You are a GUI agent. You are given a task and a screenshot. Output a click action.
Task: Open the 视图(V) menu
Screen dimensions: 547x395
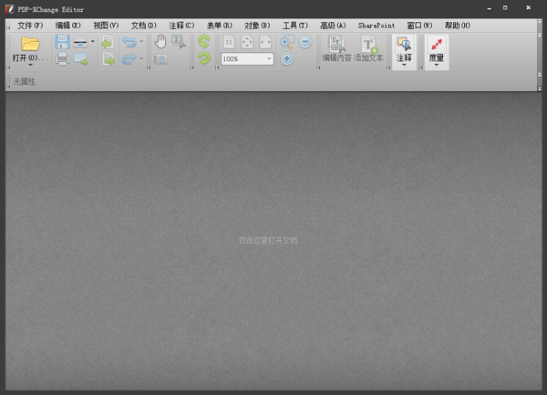[x=106, y=26]
